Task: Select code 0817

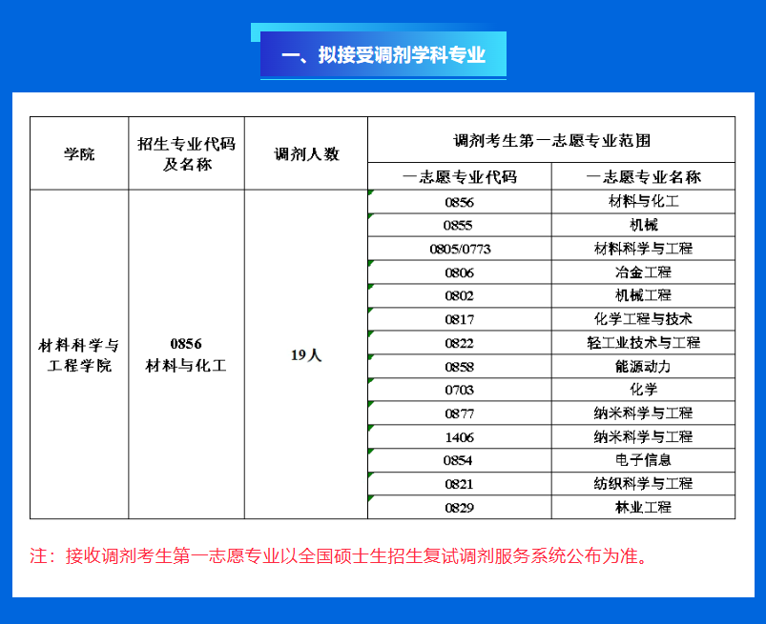Action: pyautogui.click(x=460, y=319)
